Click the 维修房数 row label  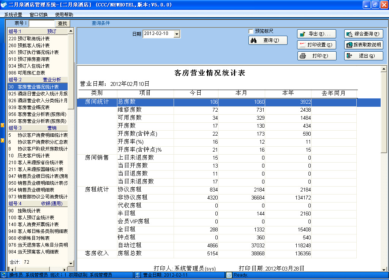(x=130, y=110)
